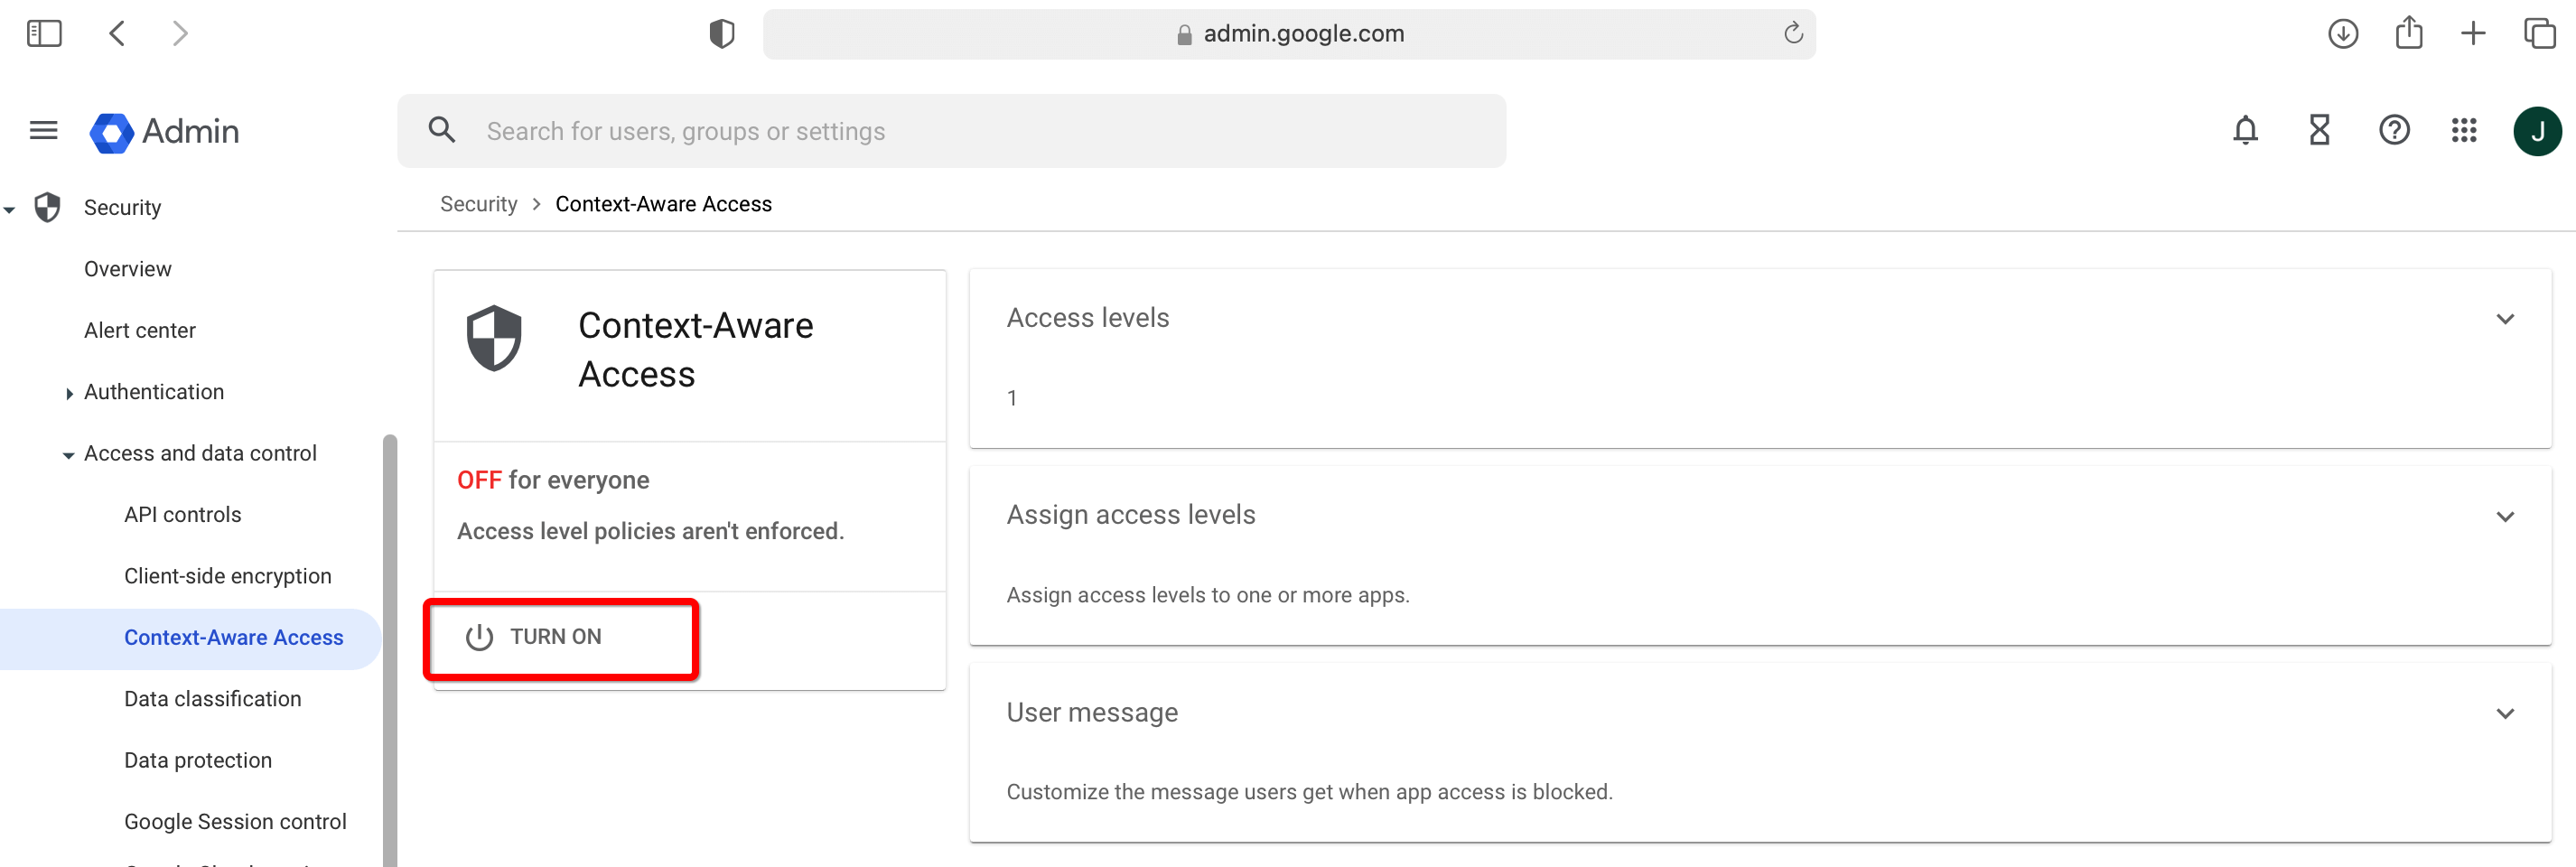Click Authentication in sidebar

point(154,392)
